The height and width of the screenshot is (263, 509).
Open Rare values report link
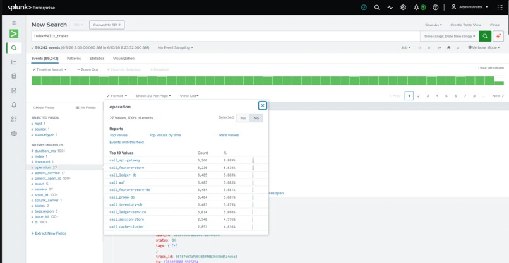tap(229, 135)
